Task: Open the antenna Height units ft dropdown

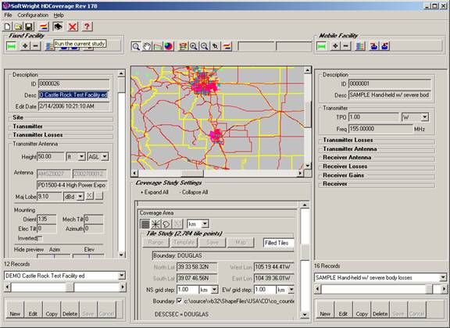Action: 81,157
